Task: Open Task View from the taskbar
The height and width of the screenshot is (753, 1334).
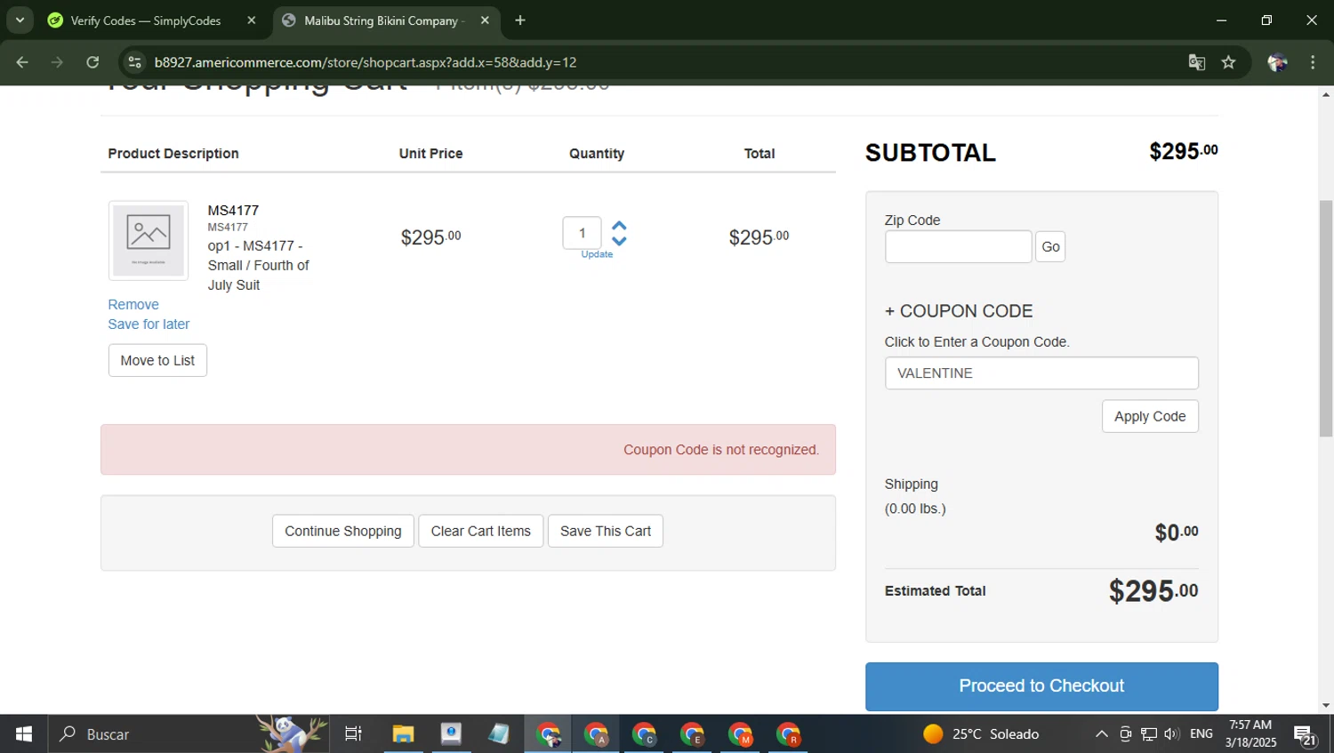Action: 353,734
